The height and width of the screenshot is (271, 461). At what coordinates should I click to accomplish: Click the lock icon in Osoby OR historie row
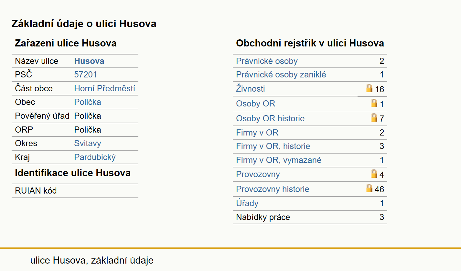(374, 117)
